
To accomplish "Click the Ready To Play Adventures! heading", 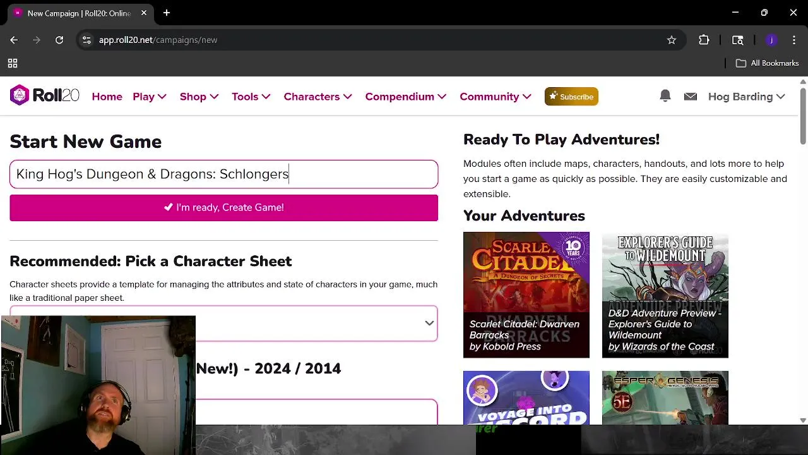I will (561, 139).
